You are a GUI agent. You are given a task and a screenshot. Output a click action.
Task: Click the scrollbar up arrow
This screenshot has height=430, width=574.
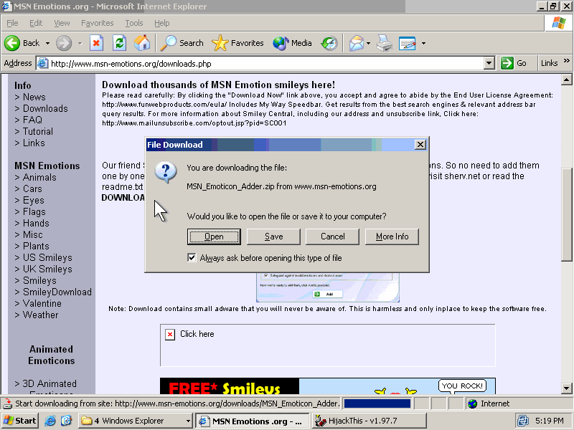coord(566,80)
